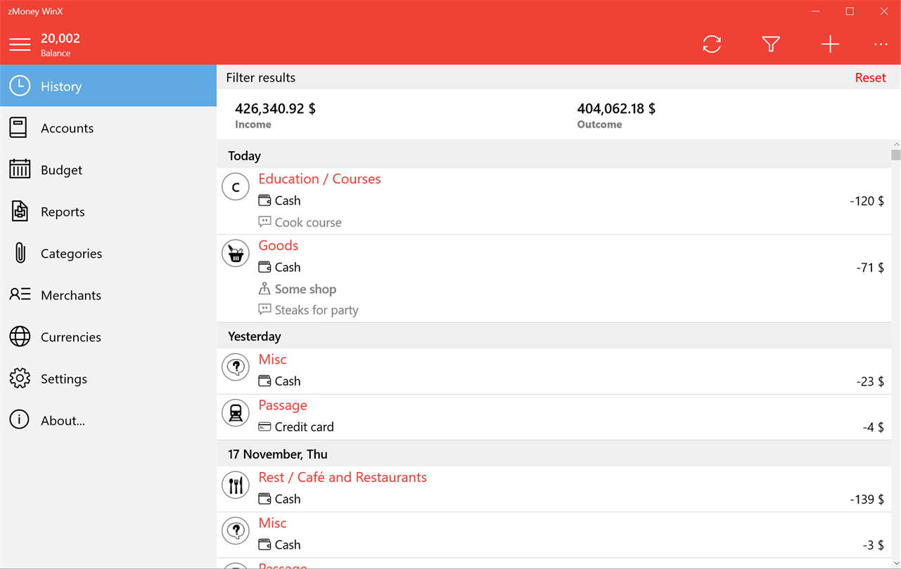
Task: Maximize the zMoney WinX window
Action: [850, 11]
